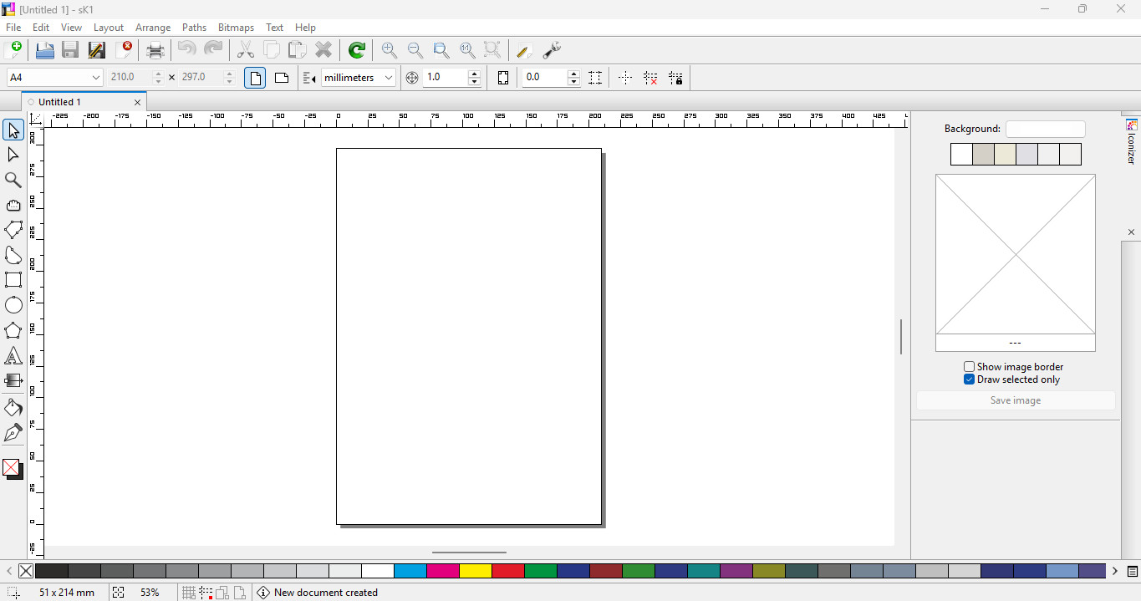Close the document with red-X page icon
The image size is (1141, 601).
(x=124, y=50)
